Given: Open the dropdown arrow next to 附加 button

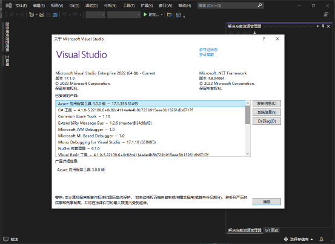Looking at the screenshot, I should coord(162,15).
